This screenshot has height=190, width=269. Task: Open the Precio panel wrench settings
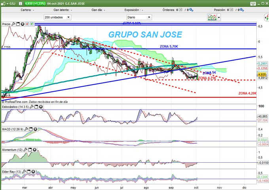coord(13,24)
